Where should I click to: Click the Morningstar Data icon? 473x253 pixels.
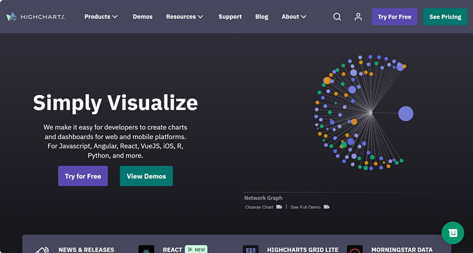[x=355, y=249]
